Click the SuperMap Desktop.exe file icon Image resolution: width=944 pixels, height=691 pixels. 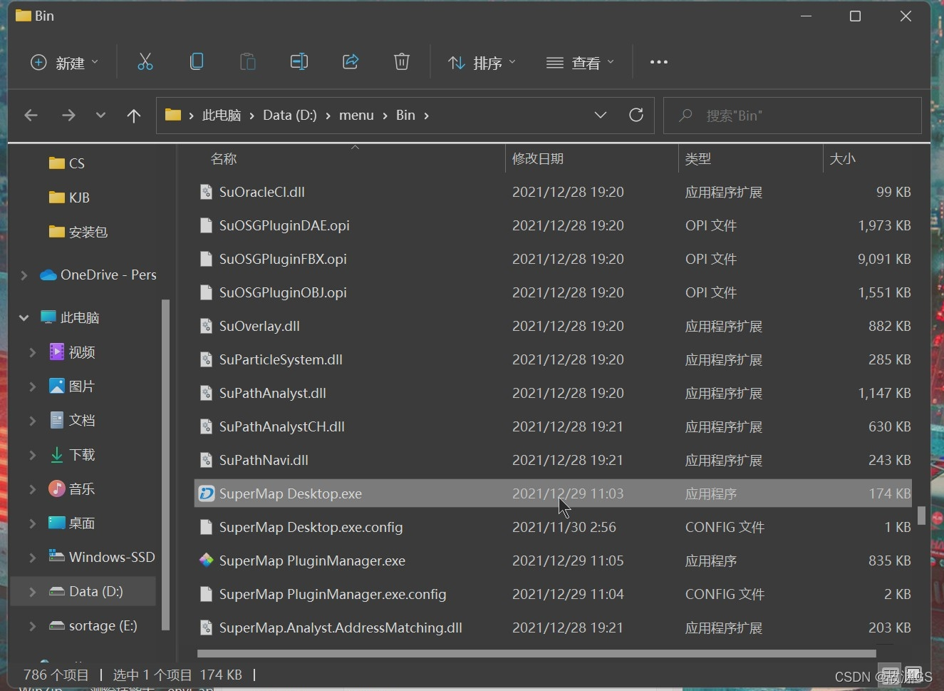click(207, 493)
